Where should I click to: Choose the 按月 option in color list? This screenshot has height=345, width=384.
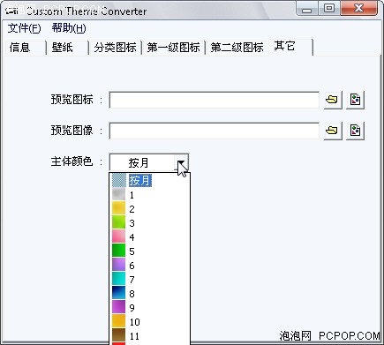coord(150,181)
